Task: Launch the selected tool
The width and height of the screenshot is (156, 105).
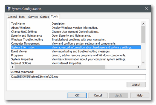Action: point(136,84)
